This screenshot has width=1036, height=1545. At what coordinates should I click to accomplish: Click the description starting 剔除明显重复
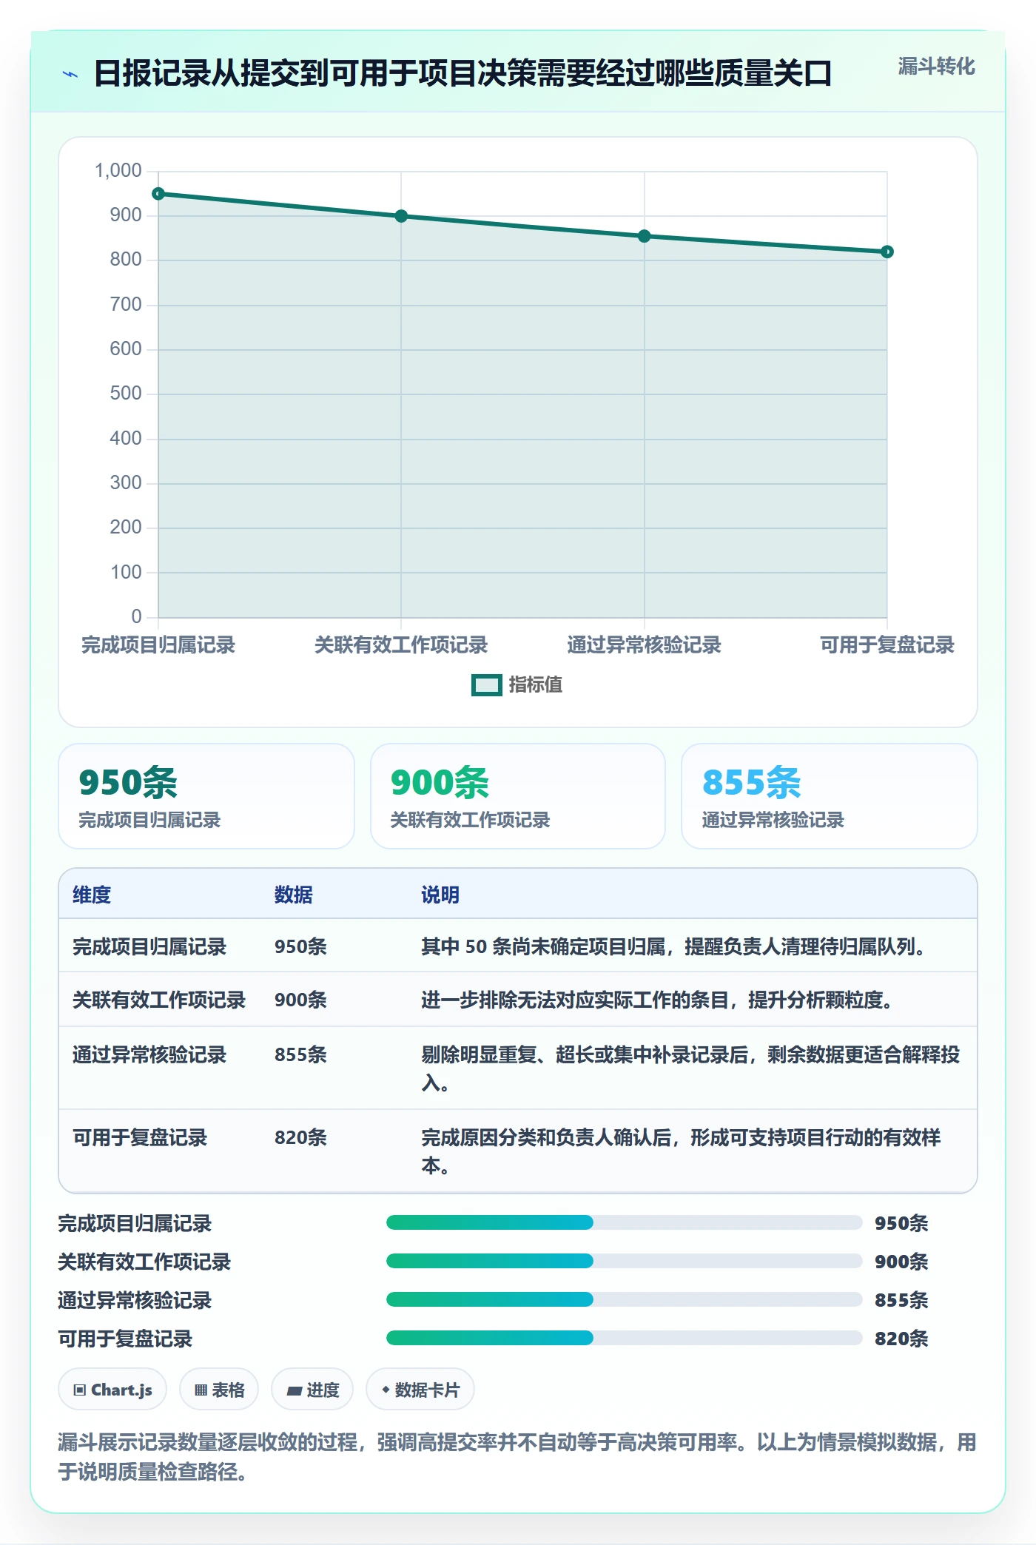click(x=690, y=1068)
